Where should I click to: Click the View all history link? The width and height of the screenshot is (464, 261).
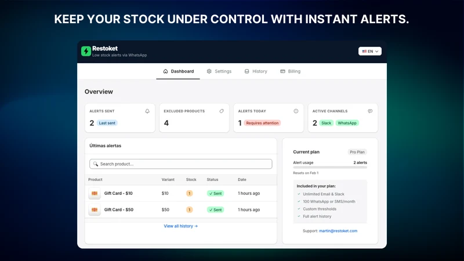point(180,226)
